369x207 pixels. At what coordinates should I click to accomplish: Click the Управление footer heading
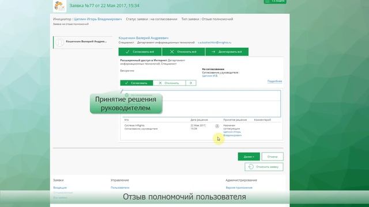coord(120,180)
